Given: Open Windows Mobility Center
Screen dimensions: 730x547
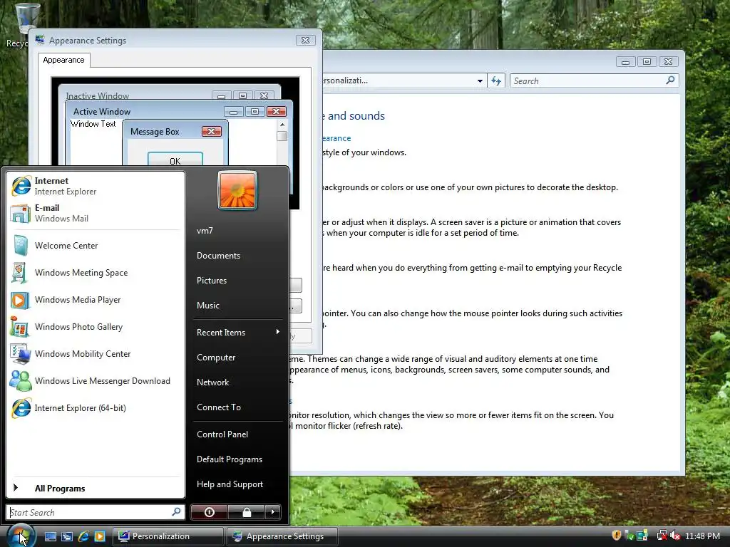Looking at the screenshot, I should 96,353.
